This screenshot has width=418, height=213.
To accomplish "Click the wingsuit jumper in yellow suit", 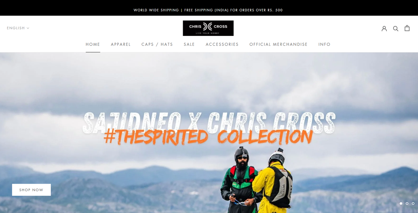I will pyautogui.click(x=273, y=181).
